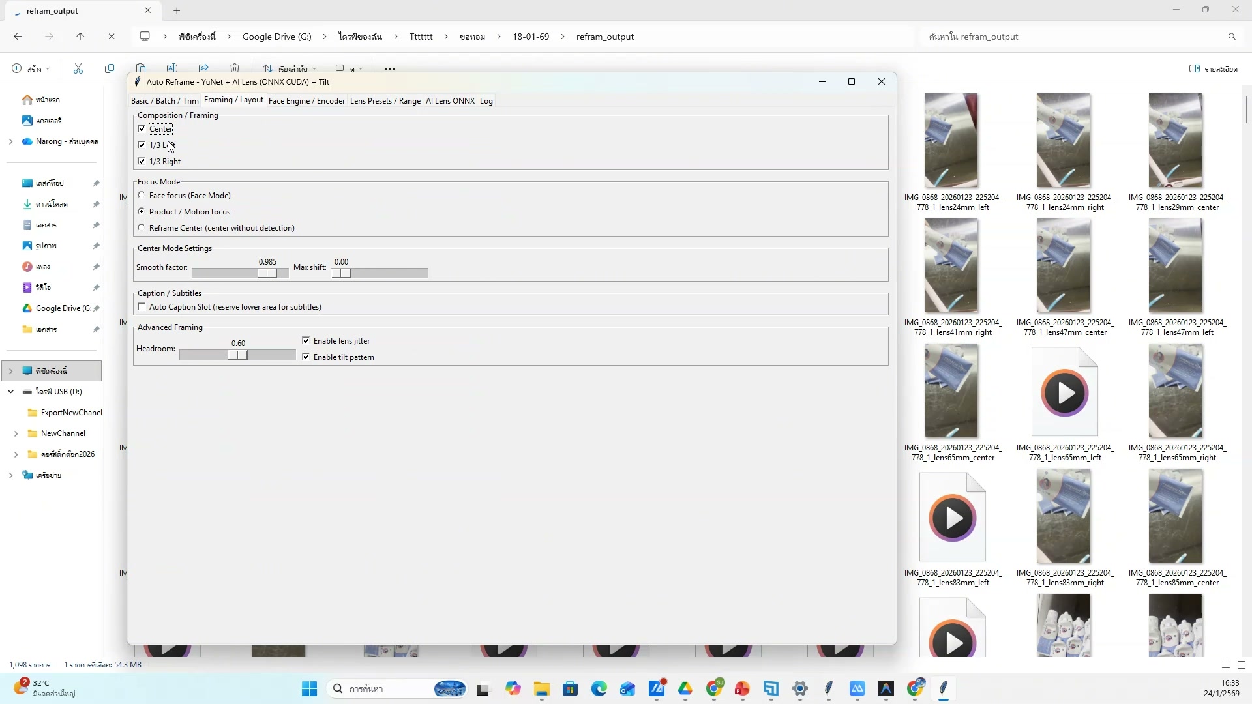1252x704 pixels.
Task: Enable the Auto Caption Slot checkbox
Action: (x=142, y=306)
